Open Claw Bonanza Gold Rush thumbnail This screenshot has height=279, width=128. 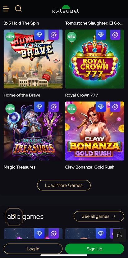94,131
